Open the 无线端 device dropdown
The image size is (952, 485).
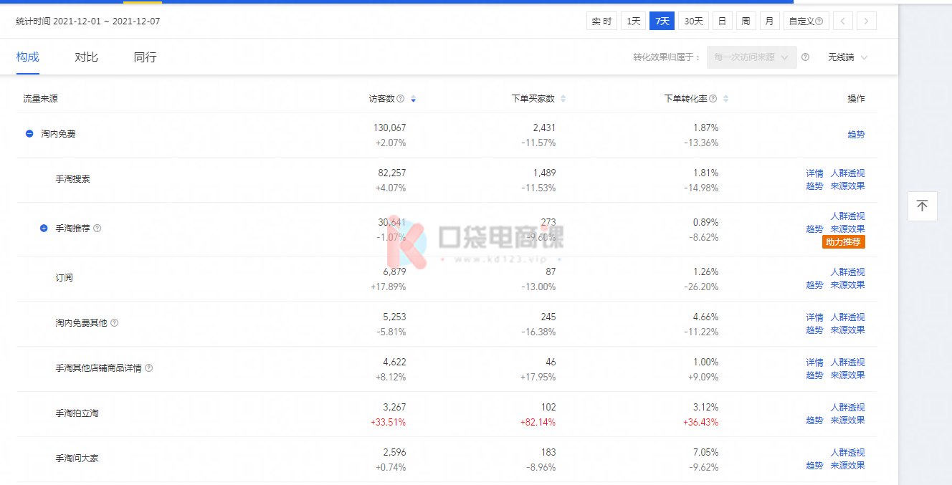[x=847, y=57]
